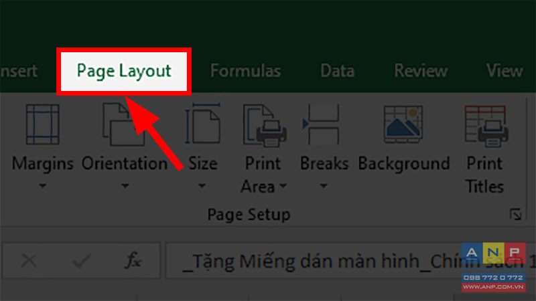This screenshot has width=536, height=301.
Task: Open the View tab
Action: 505,71
